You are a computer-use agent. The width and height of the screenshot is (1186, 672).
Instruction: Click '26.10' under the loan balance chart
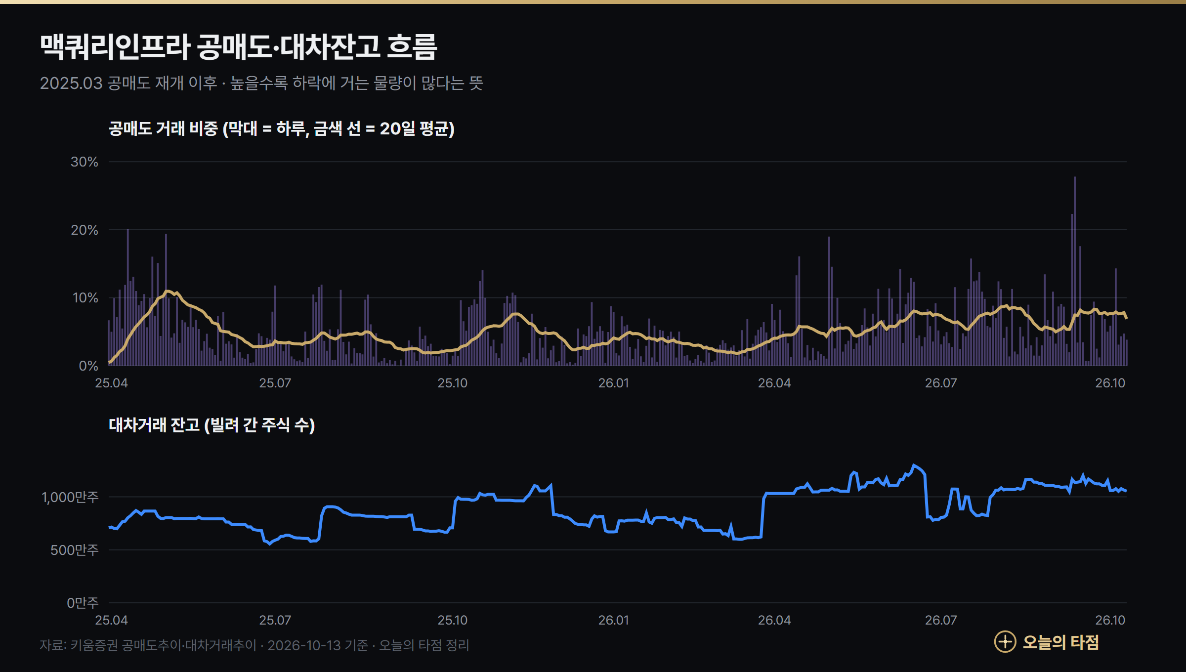point(1110,620)
